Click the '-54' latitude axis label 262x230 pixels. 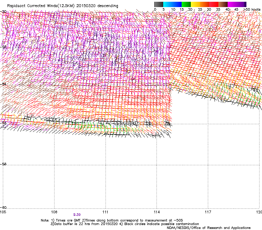point(3,84)
